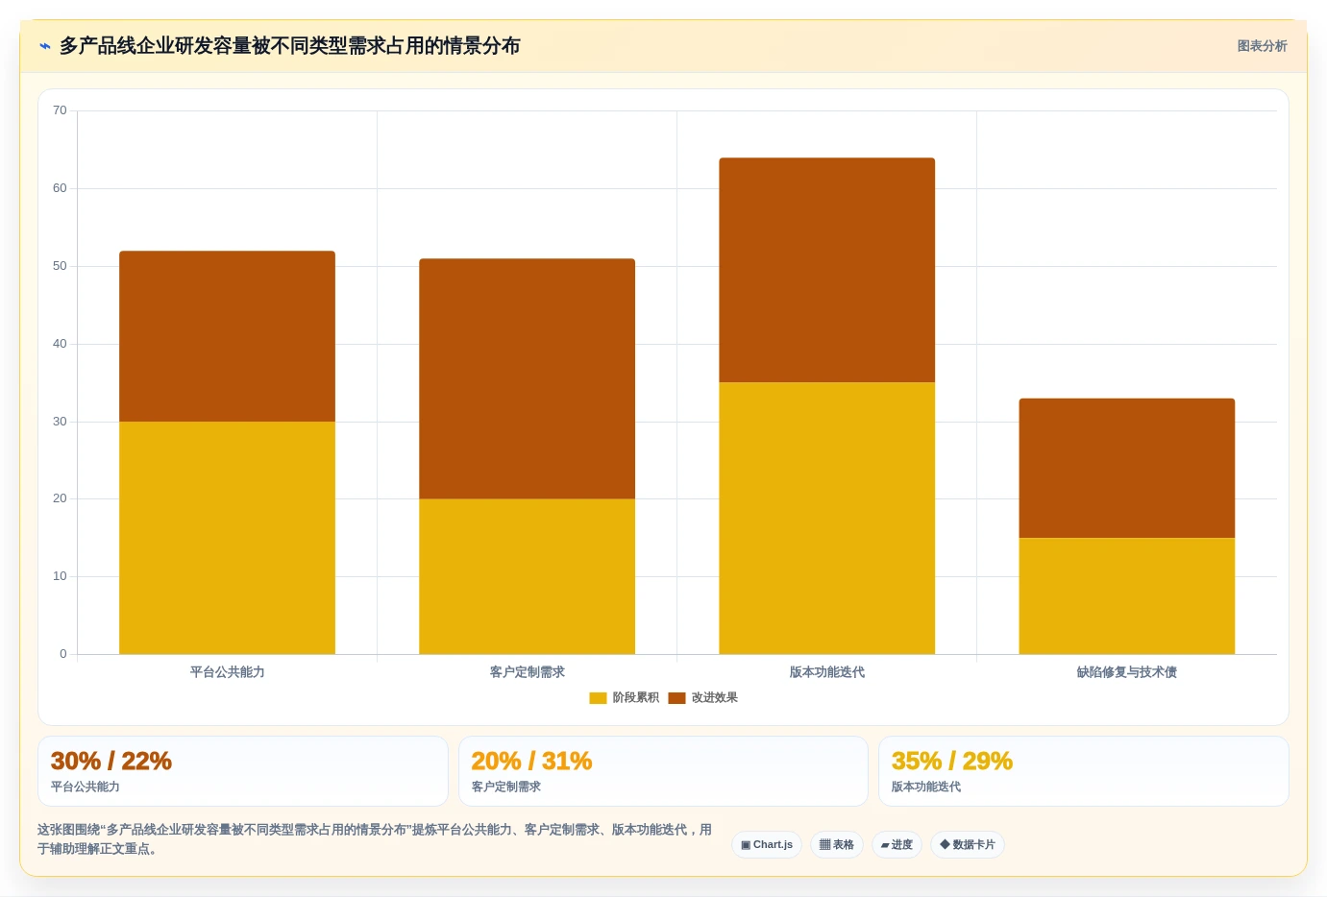Click the y-axis value 70
This screenshot has width=1327, height=897.
(x=60, y=110)
